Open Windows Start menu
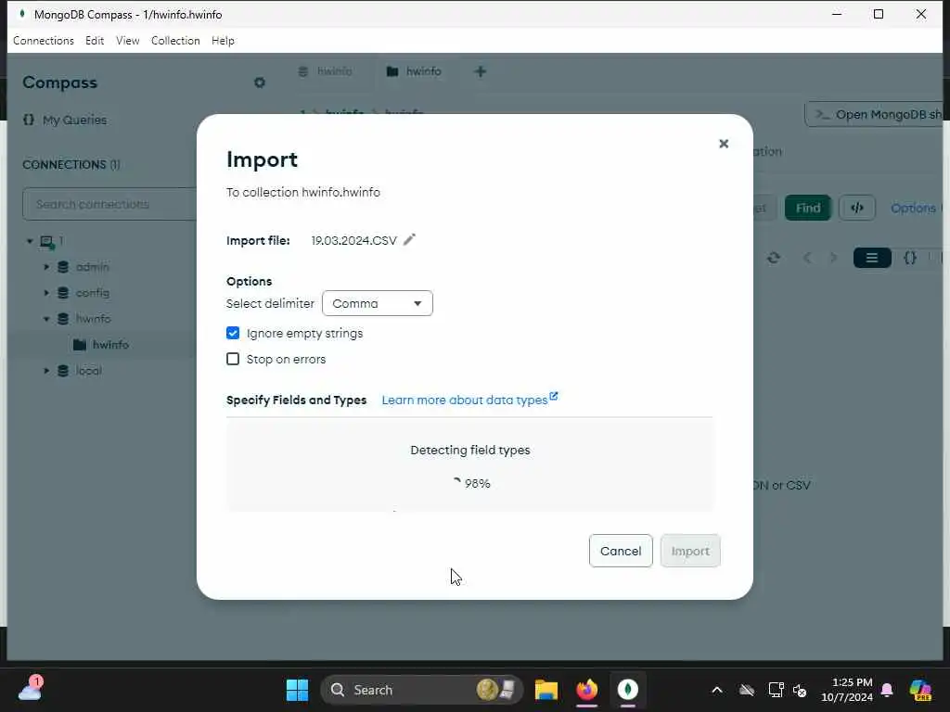 point(297,690)
